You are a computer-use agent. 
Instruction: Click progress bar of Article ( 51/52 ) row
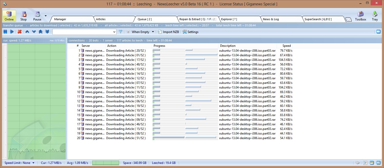185,138
